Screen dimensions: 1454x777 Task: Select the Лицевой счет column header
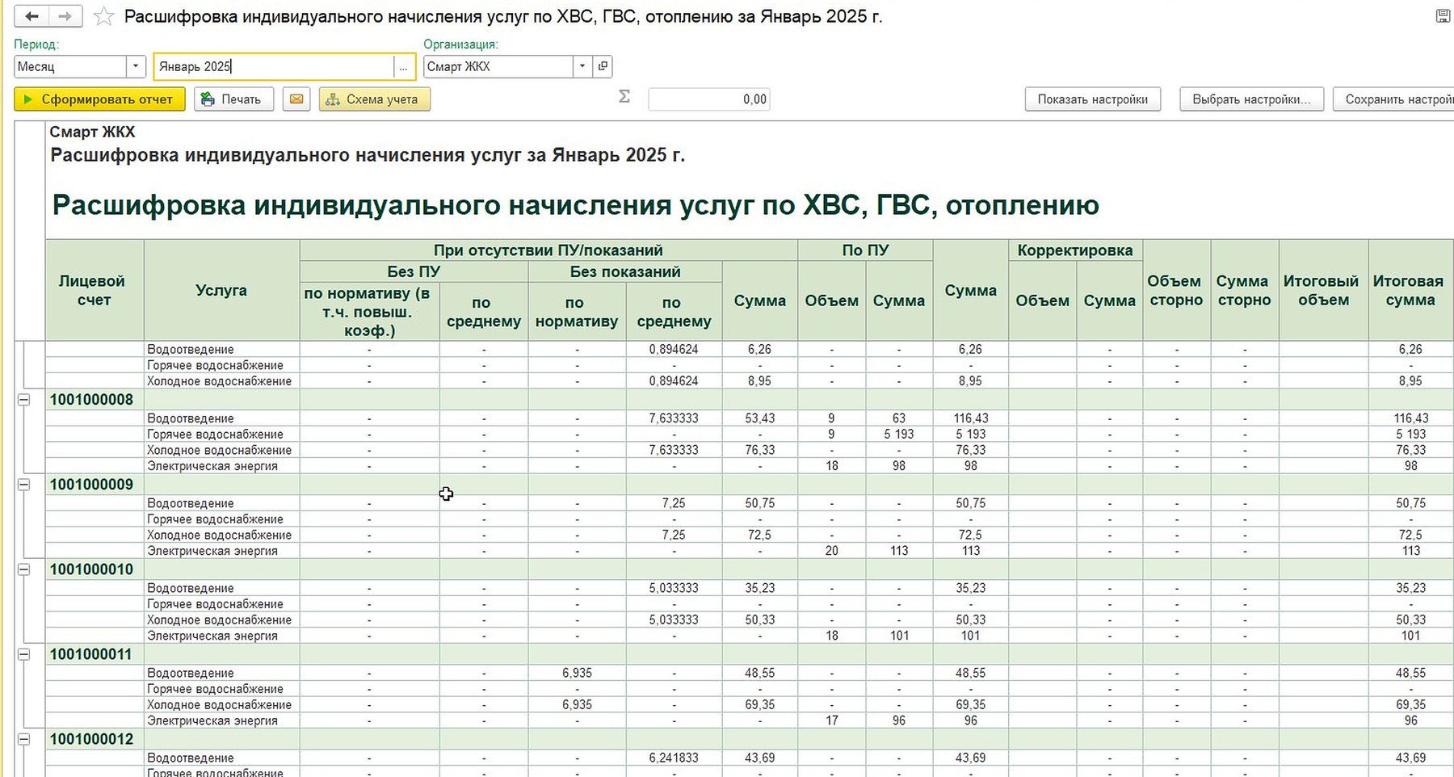point(95,290)
